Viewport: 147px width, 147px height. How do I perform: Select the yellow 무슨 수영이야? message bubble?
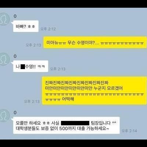pyautogui.click(x=95, y=42)
